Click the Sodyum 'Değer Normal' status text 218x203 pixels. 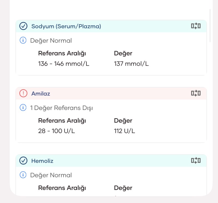(x=51, y=41)
